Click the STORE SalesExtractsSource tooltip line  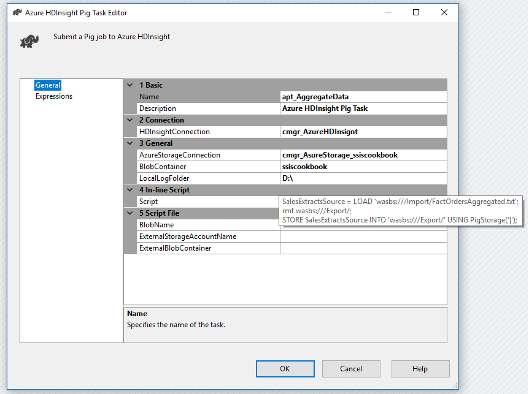tap(400, 220)
